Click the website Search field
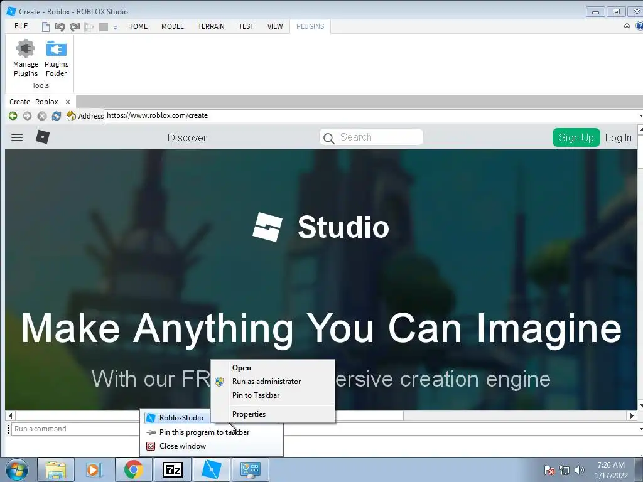Viewport: 643px width, 482px height. 371,137
